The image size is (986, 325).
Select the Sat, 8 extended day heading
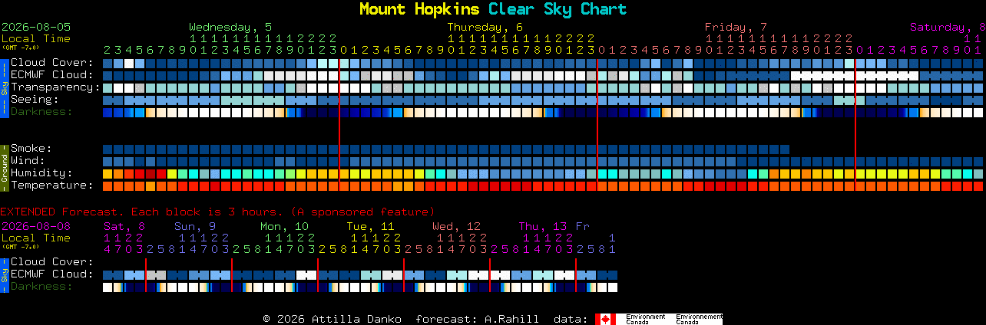click(124, 226)
